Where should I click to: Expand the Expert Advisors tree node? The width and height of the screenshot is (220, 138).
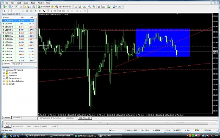click(4, 78)
